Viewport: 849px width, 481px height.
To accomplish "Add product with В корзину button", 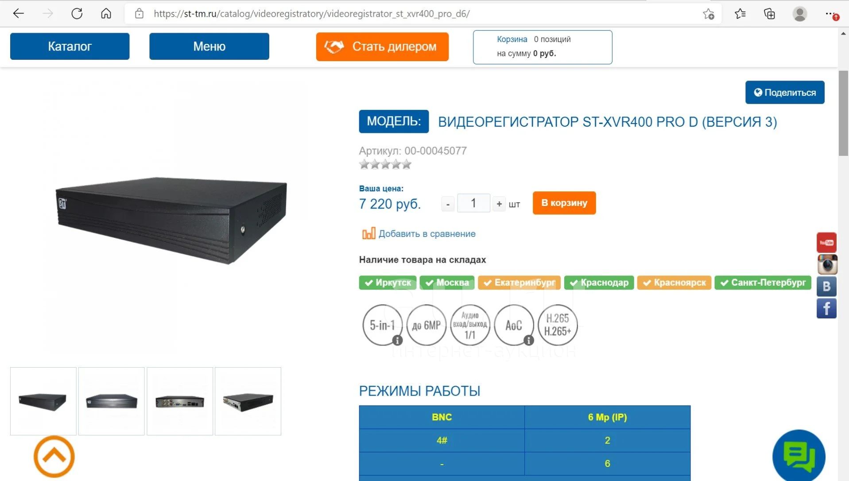I will coord(564,203).
